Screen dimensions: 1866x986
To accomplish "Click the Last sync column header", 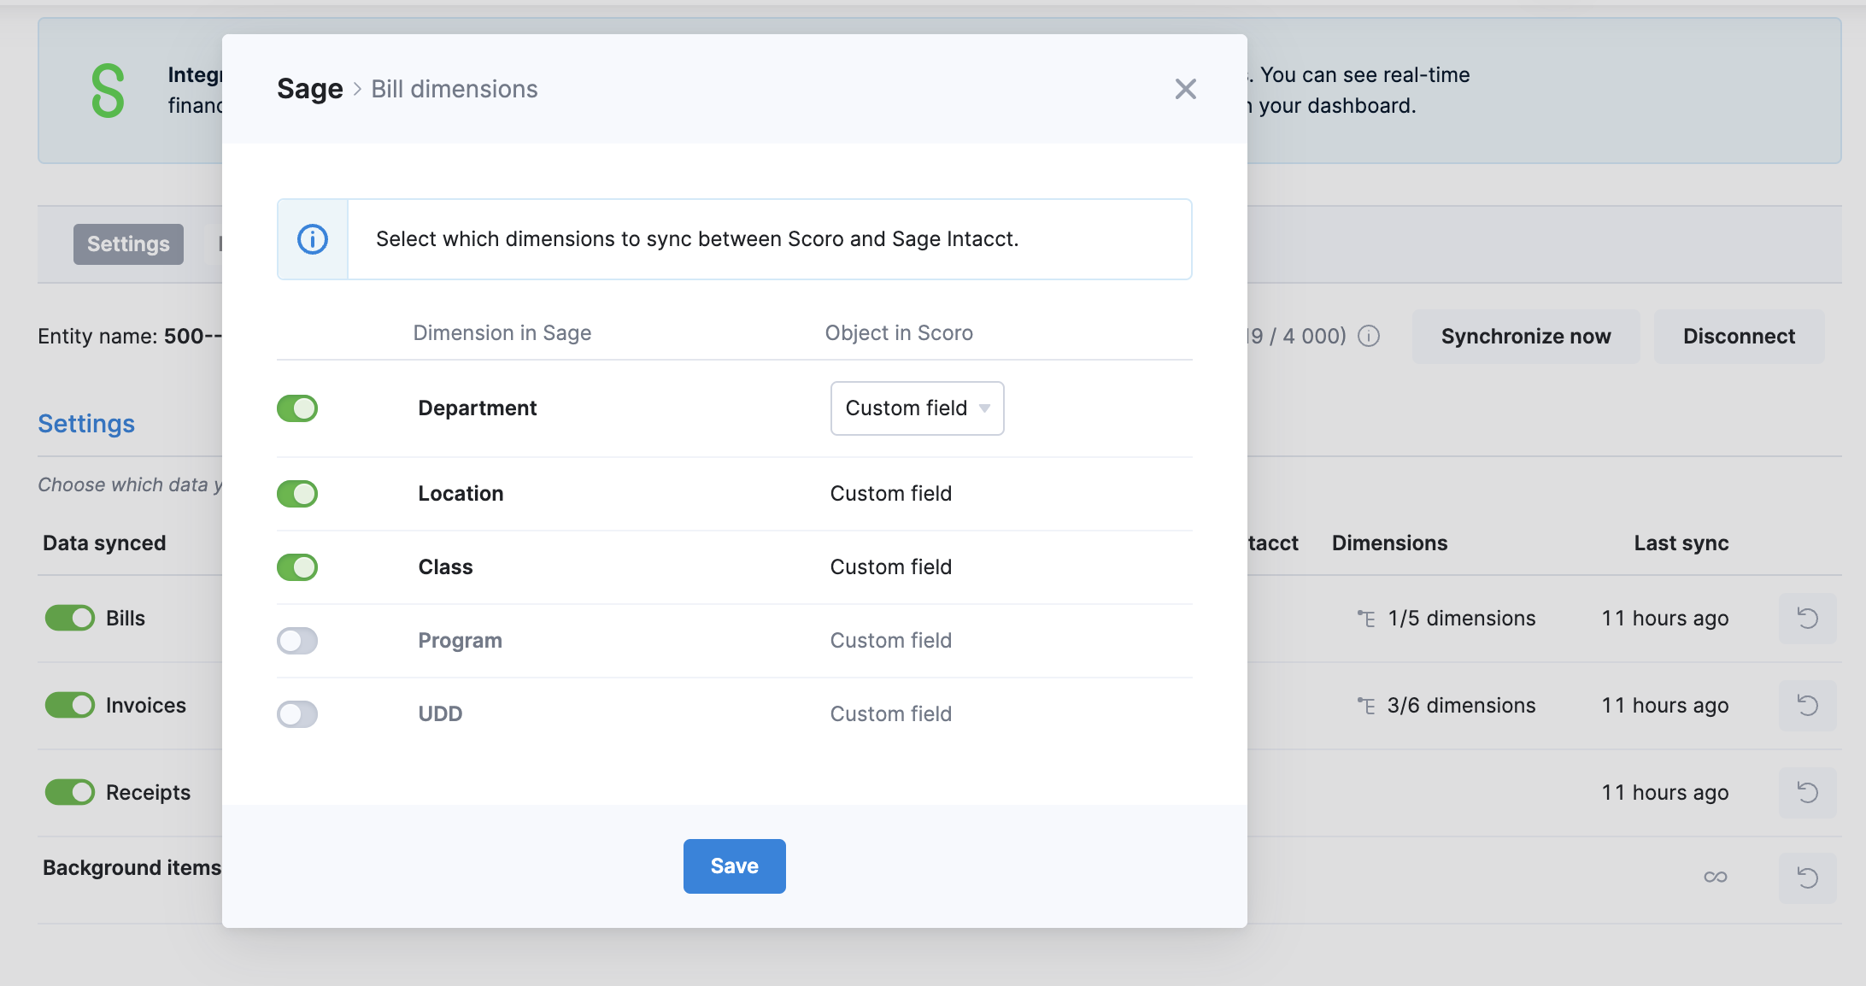I will point(1681,543).
